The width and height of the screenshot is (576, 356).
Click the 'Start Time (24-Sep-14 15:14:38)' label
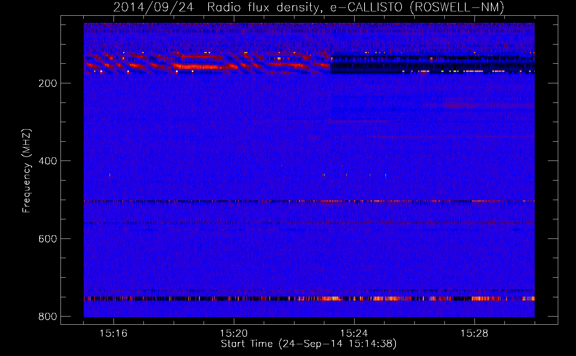pyautogui.click(x=309, y=344)
